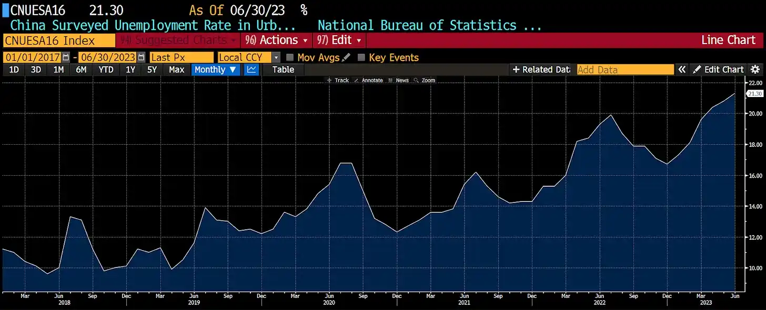Image resolution: width=766 pixels, height=310 pixels.
Task: Enable the Key Events checkbox
Action: pos(361,58)
